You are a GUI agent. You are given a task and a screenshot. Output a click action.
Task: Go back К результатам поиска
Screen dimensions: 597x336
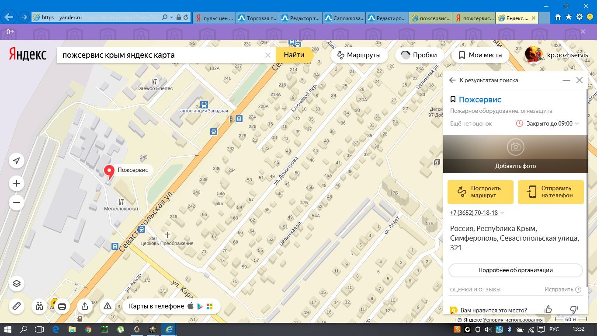point(483,80)
